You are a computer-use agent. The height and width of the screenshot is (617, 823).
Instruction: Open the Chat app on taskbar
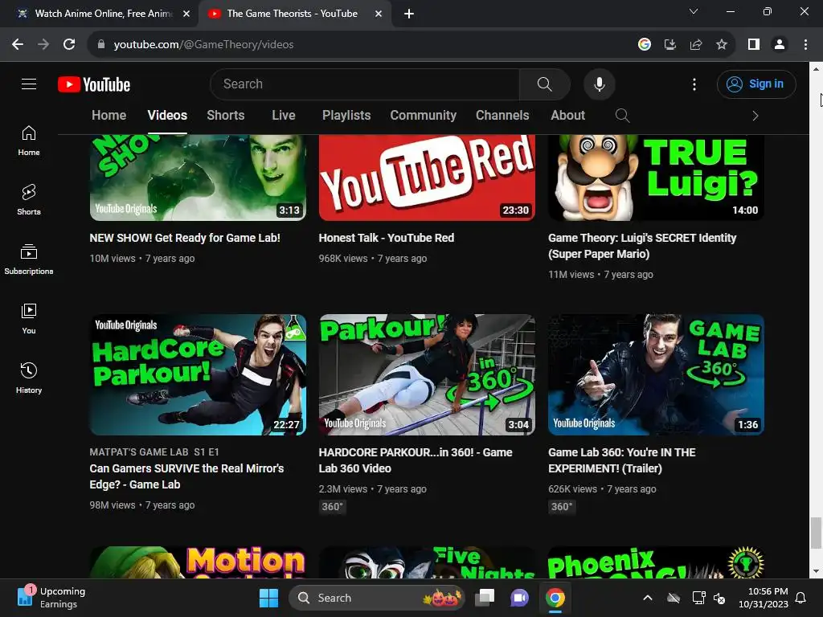tap(520, 598)
